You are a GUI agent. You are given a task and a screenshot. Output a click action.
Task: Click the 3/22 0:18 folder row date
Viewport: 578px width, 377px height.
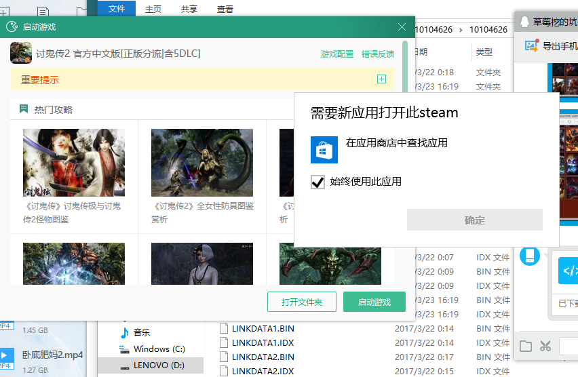[x=434, y=73]
